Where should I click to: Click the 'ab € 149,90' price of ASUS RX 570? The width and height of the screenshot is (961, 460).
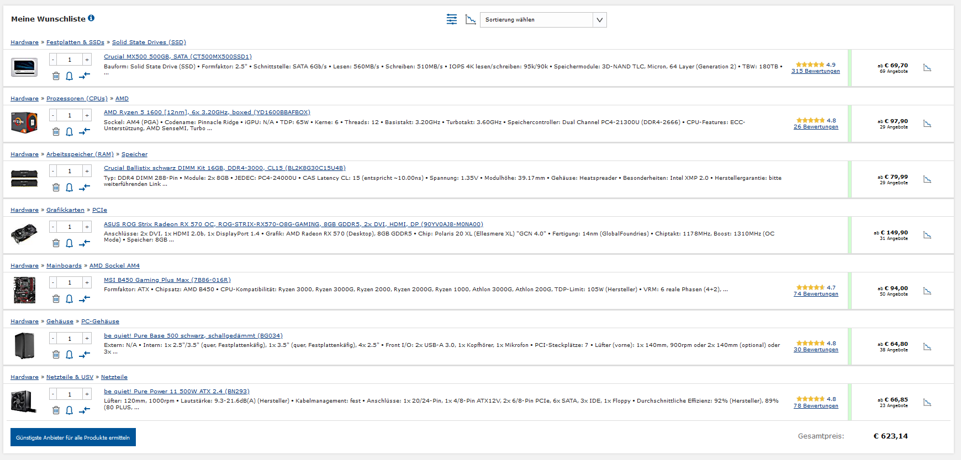[x=891, y=233]
